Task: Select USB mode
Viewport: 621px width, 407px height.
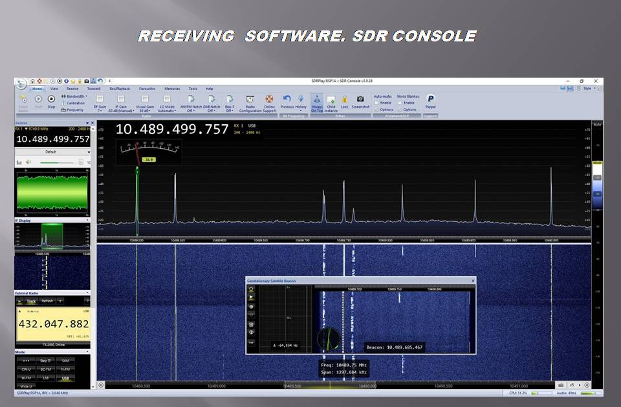Action: [x=65, y=378]
